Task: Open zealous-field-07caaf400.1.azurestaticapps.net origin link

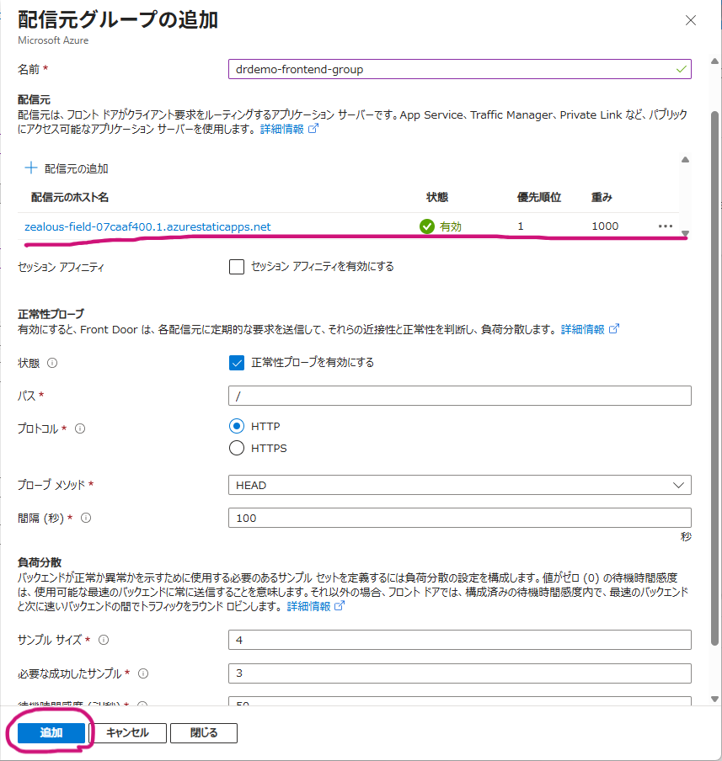Action: click(x=147, y=226)
